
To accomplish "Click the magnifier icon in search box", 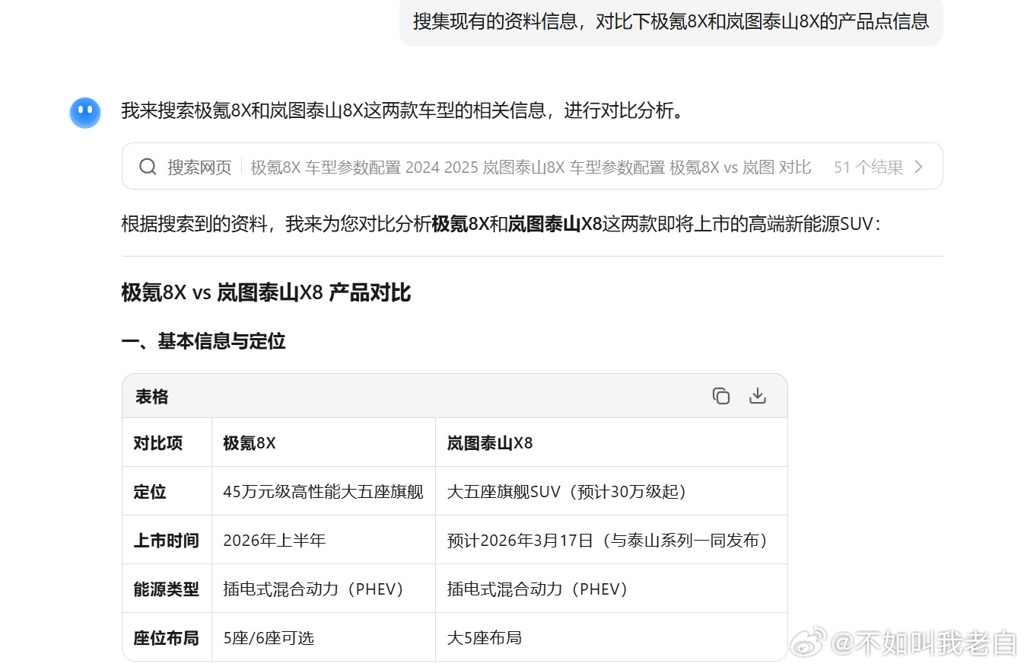I will 148,167.
